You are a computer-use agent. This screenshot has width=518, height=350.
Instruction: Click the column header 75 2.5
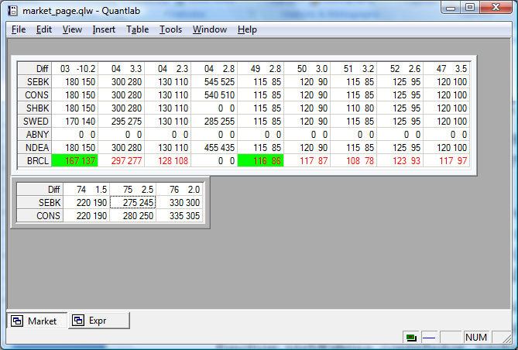click(133, 190)
